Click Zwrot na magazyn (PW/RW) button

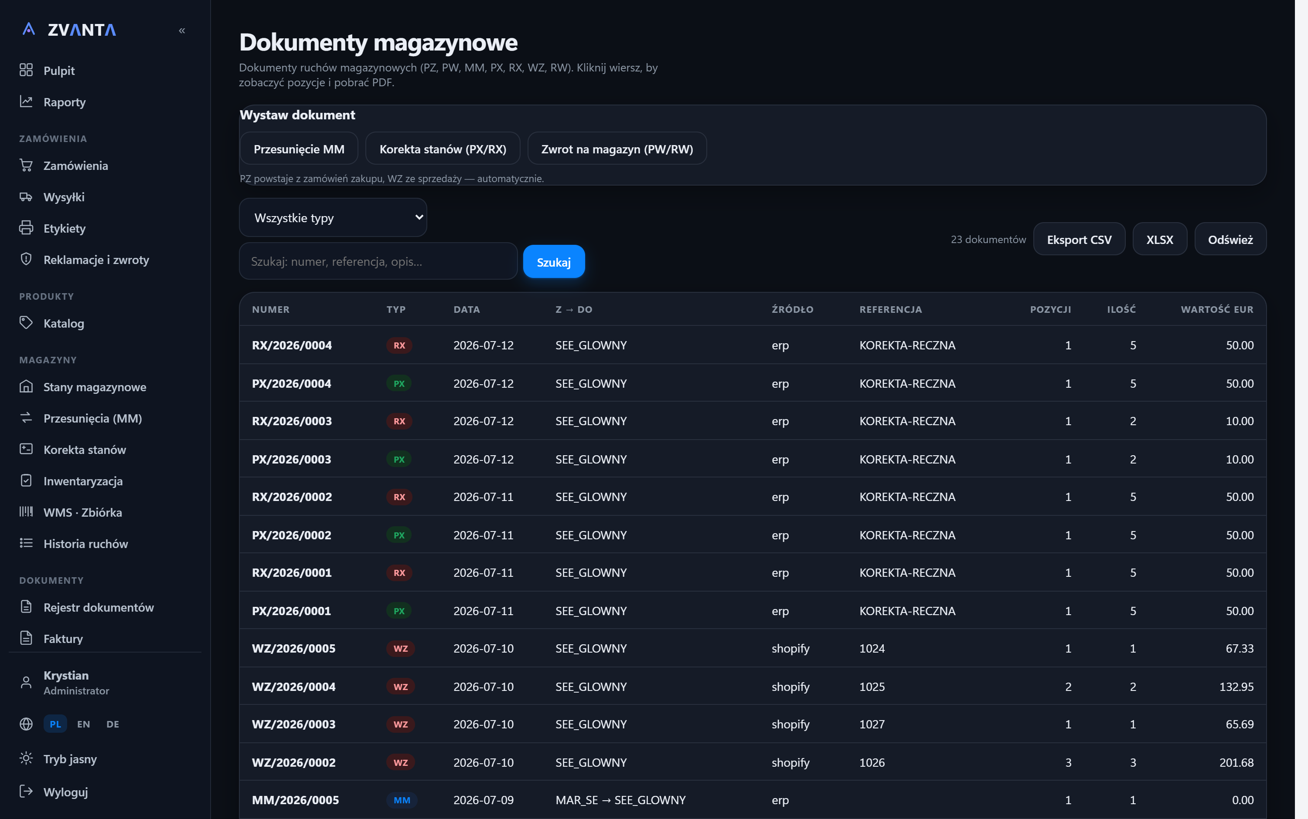pos(617,149)
